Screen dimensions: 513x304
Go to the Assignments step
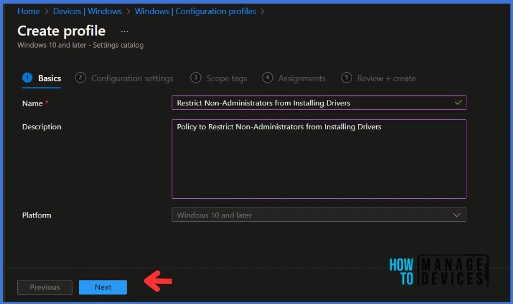click(294, 78)
